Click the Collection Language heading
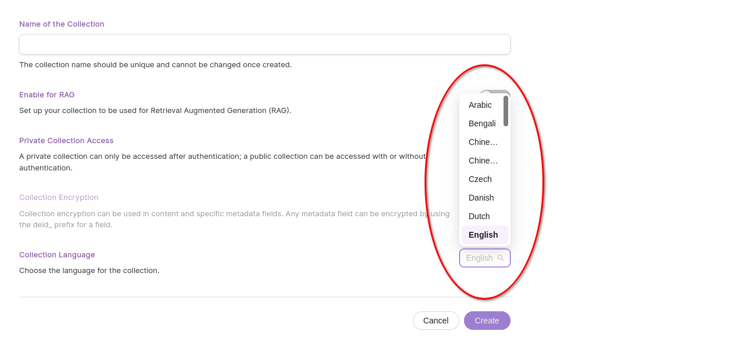This screenshot has width=737, height=342. point(57,254)
